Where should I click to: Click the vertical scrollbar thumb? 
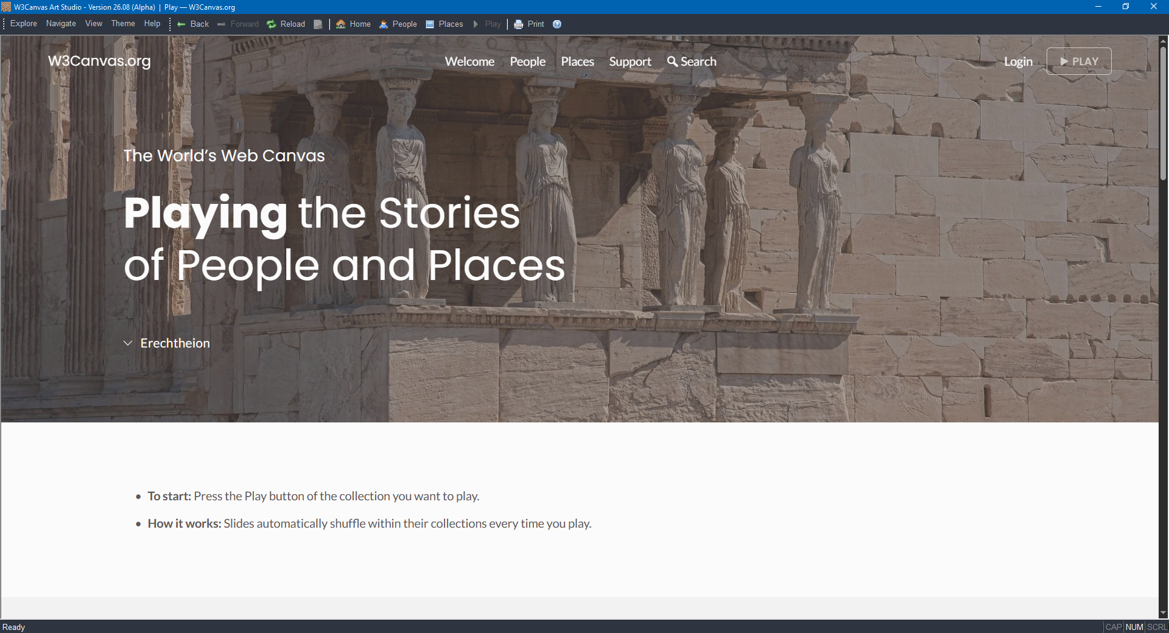click(1164, 113)
